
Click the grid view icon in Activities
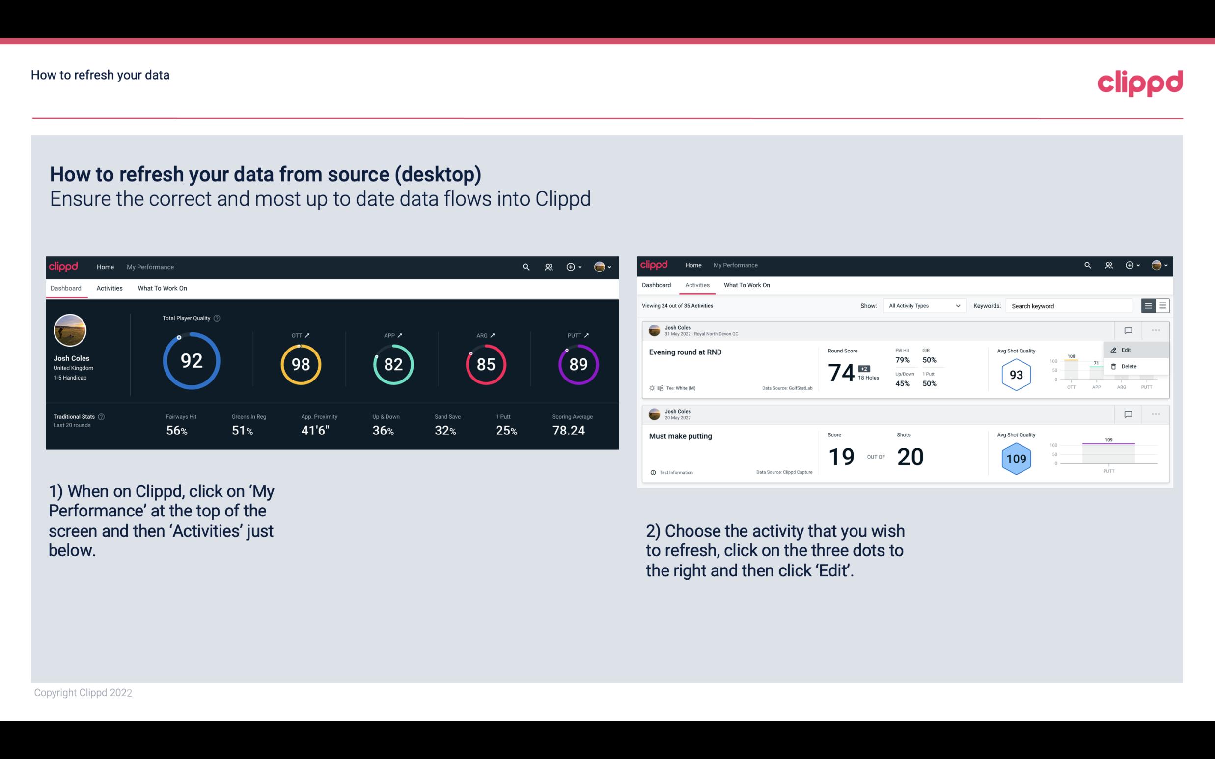[1162, 305]
